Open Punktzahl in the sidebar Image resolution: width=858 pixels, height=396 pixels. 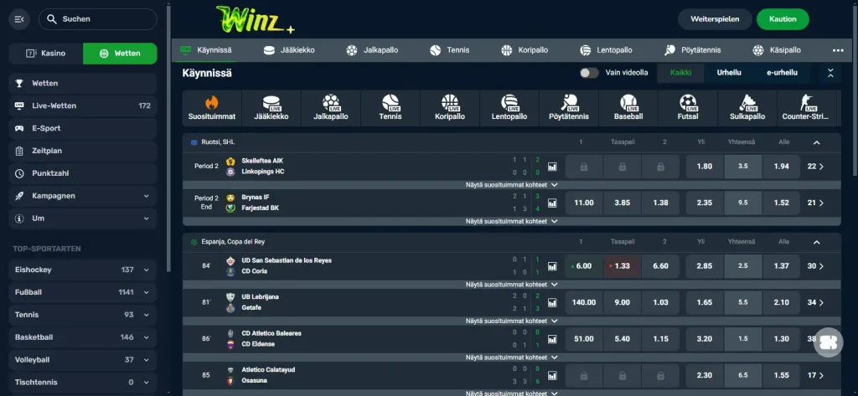(83, 173)
